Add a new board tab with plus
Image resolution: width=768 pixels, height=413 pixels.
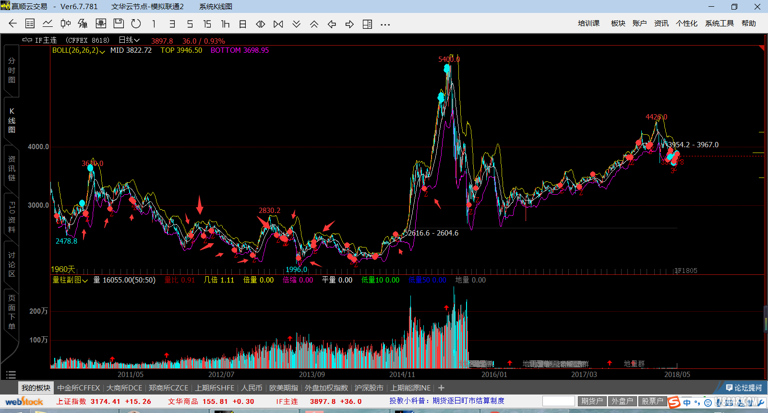coord(442,388)
